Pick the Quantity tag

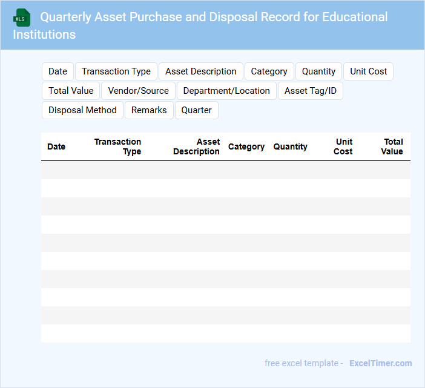(318, 71)
